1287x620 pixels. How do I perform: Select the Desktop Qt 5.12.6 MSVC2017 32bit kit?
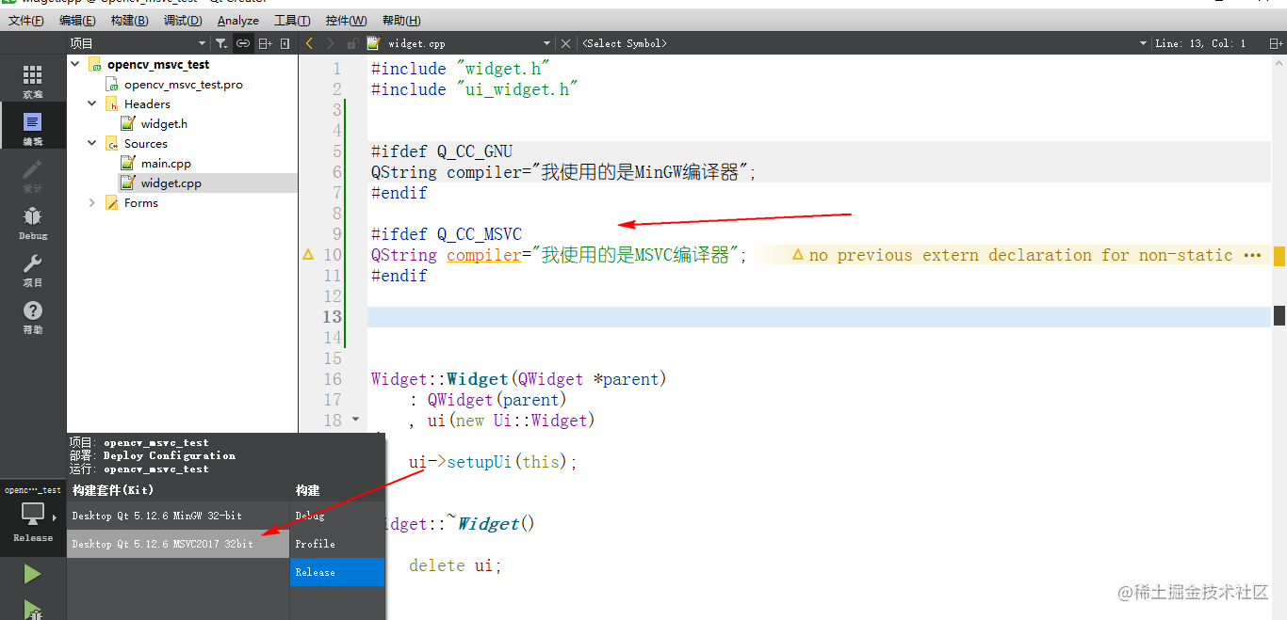[x=178, y=544]
